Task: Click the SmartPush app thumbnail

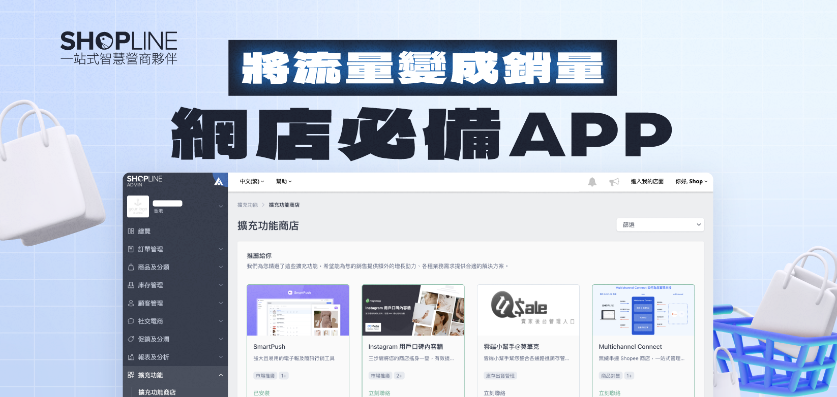Action: tap(298, 310)
